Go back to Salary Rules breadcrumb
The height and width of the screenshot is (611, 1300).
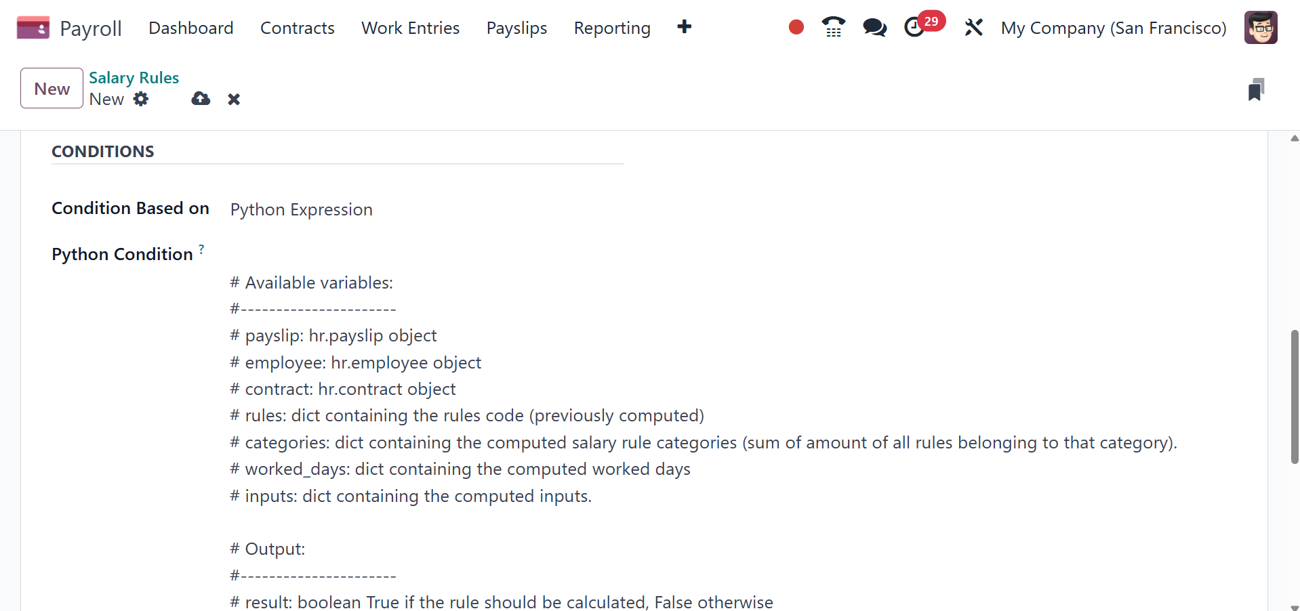click(134, 78)
